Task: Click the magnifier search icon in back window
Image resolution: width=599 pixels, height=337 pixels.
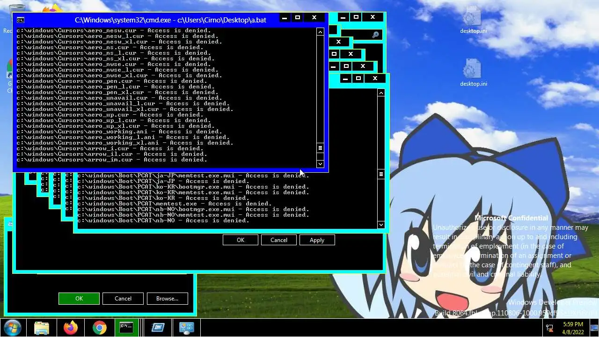Action: click(375, 35)
